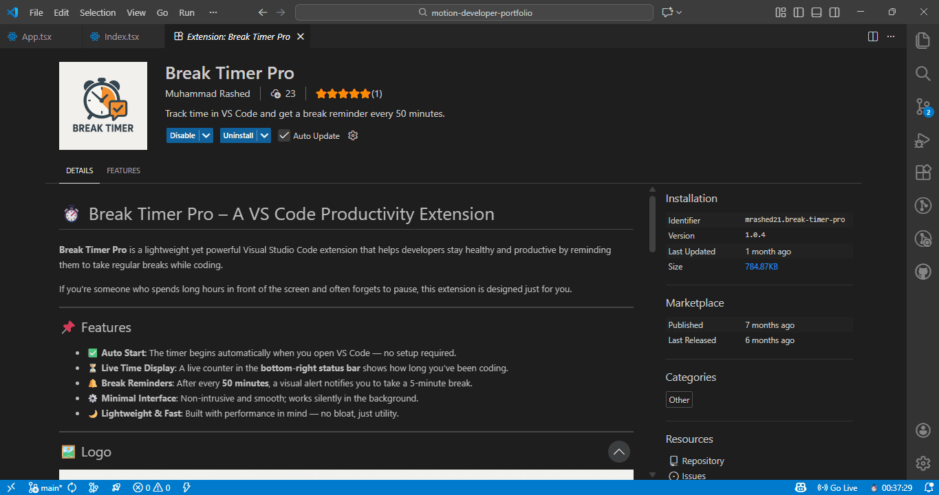Open the Edit menu
Screen dimensions: 939x495
tap(61, 12)
